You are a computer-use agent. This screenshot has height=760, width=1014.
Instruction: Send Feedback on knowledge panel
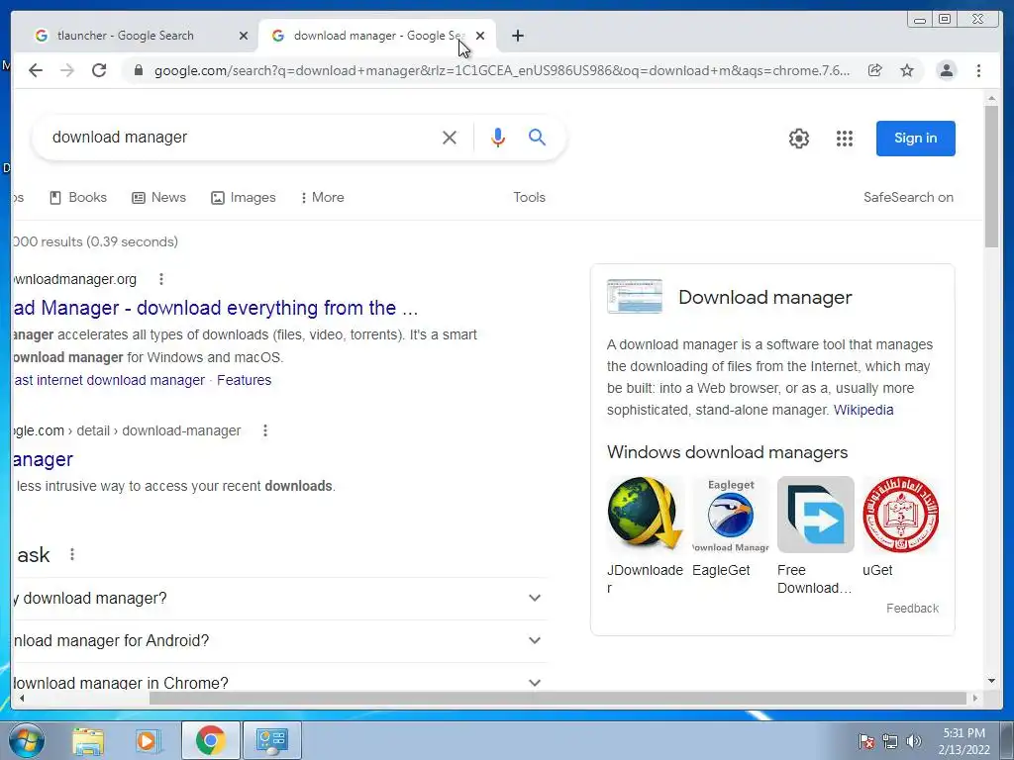[912, 609]
